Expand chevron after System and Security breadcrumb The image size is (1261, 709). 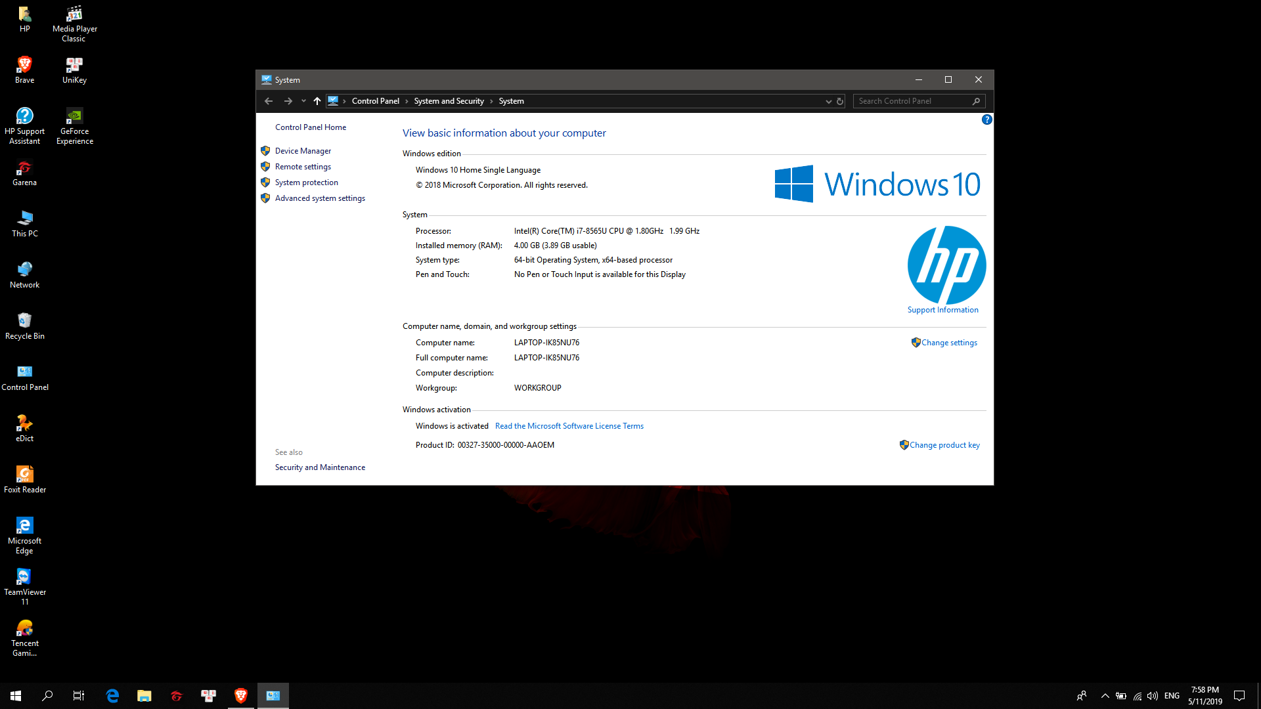coord(491,101)
